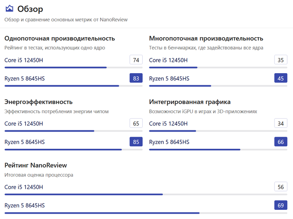
Task: Click energy efficiency score 85 badge
Action: point(136,142)
